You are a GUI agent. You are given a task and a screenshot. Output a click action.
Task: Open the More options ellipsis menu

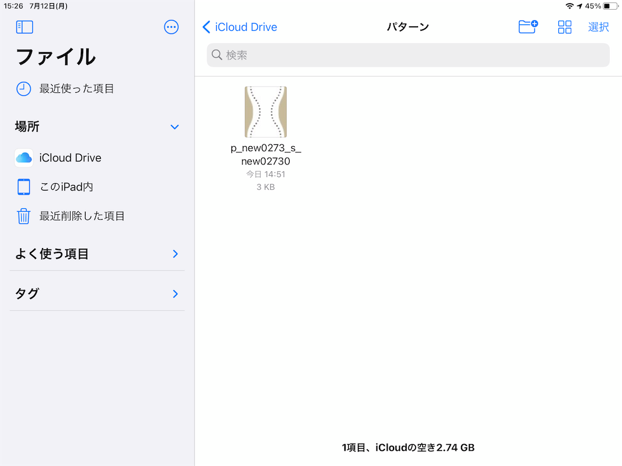pos(171,27)
